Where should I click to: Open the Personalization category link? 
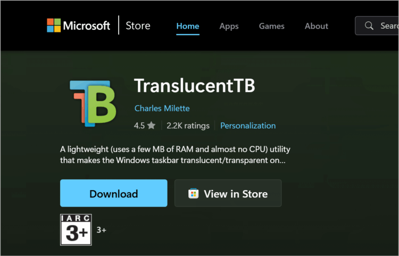tap(248, 126)
